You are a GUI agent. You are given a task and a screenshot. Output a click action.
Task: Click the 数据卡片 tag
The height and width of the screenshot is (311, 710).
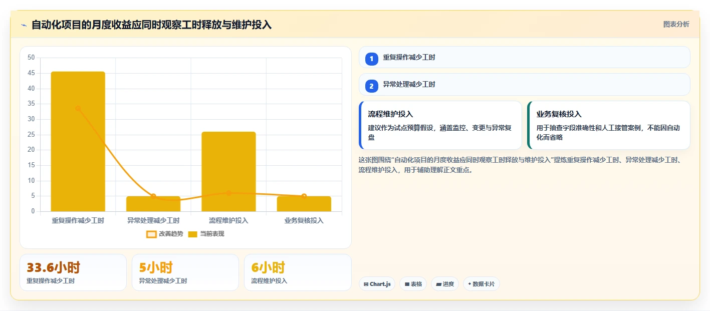482,284
